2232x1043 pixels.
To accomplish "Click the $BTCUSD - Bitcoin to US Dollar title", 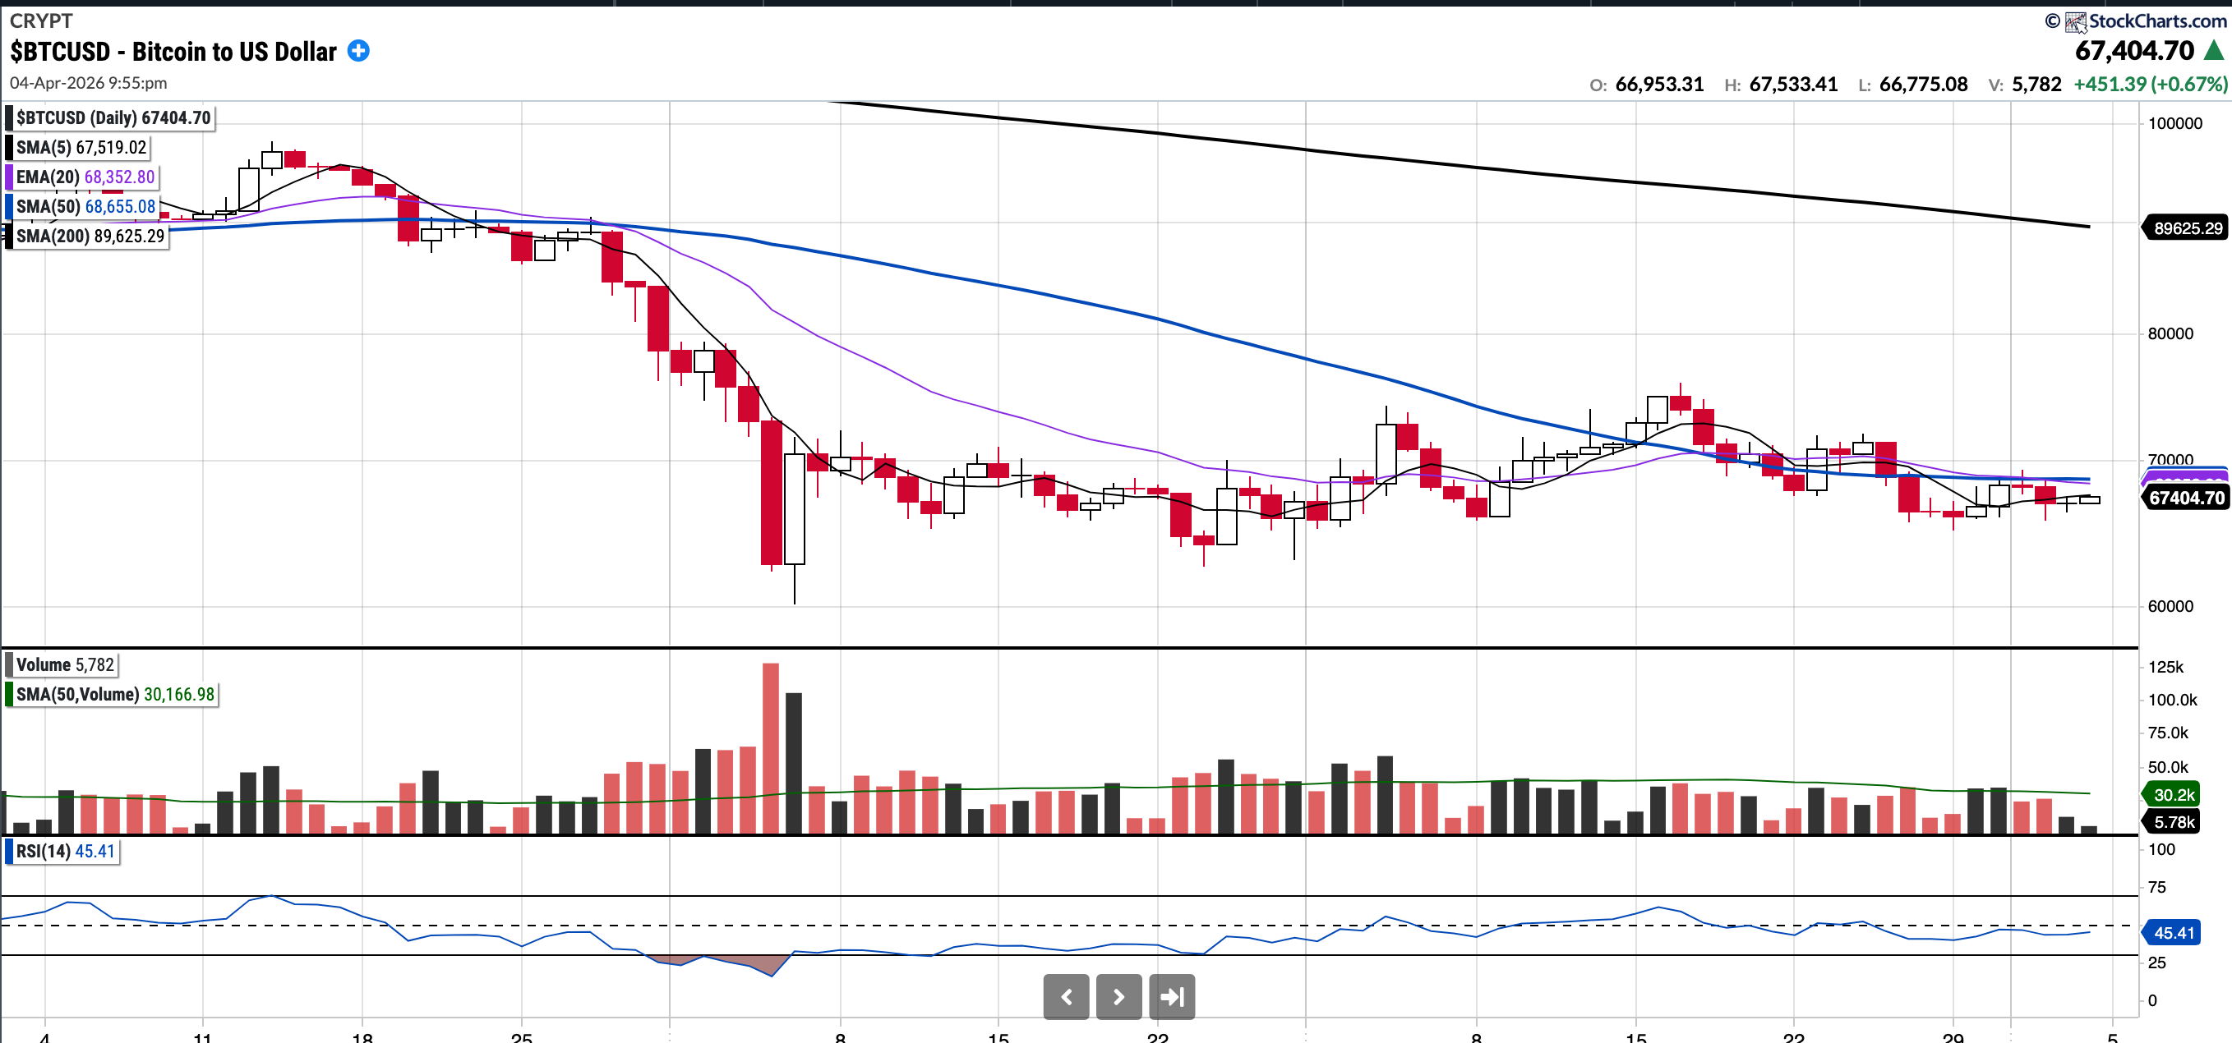I will (x=173, y=52).
